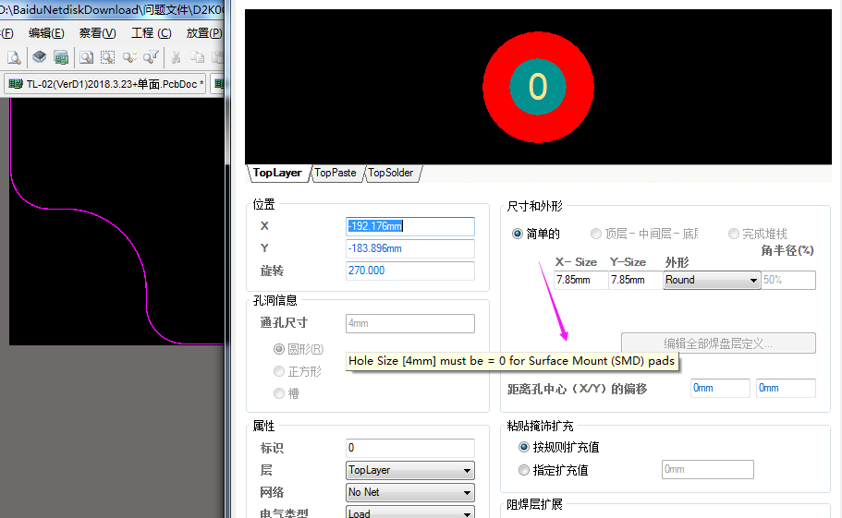The height and width of the screenshot is (518, 842).
Task: Click the layer stack icon in toolbar
Action: (x=39, y=57)
